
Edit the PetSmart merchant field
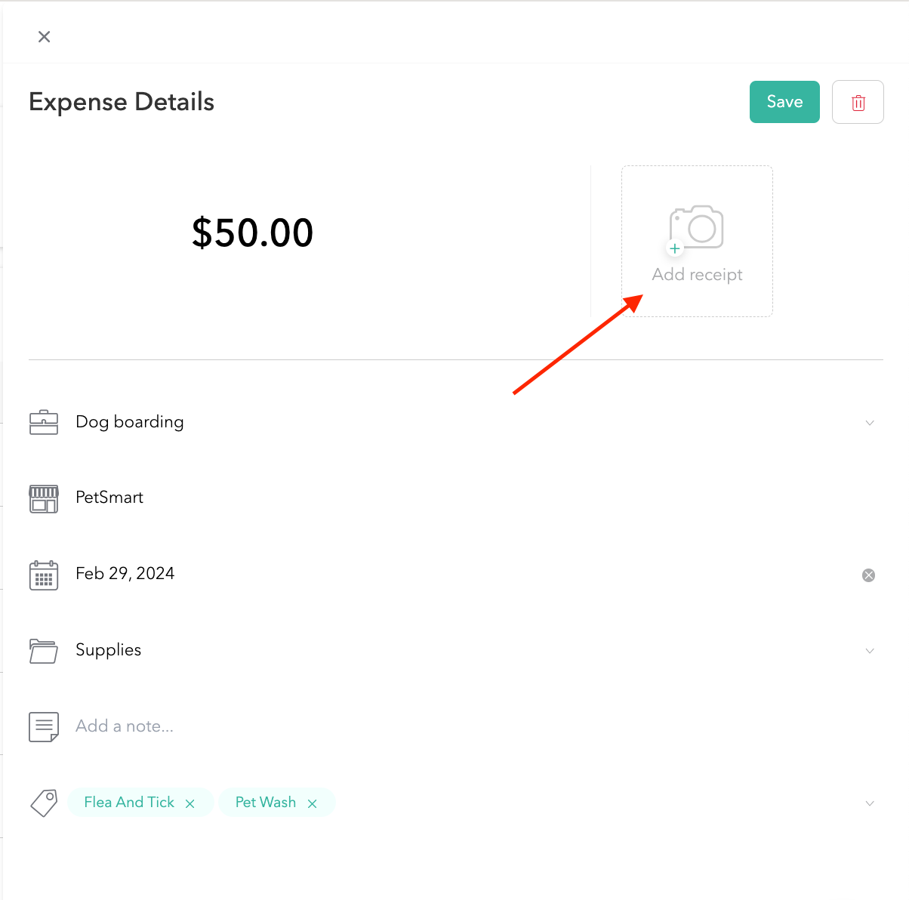(x=109, y=498)
